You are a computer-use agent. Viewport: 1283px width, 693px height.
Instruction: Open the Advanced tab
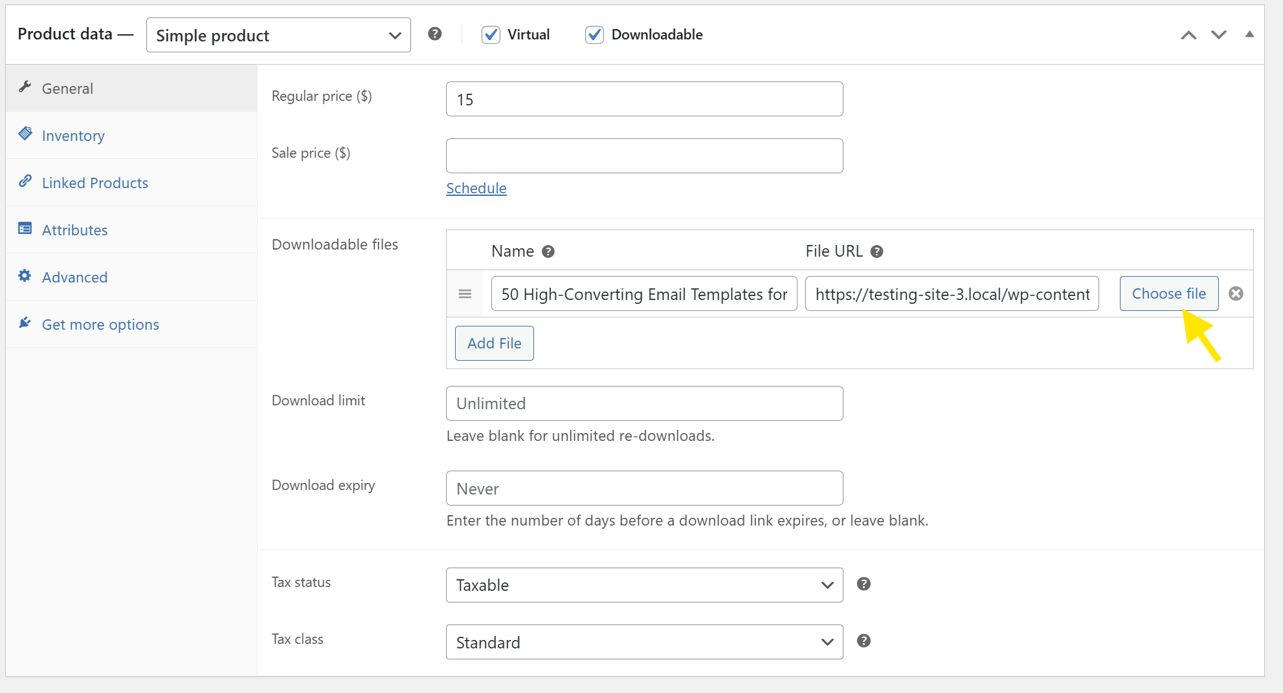click(131, 277)
